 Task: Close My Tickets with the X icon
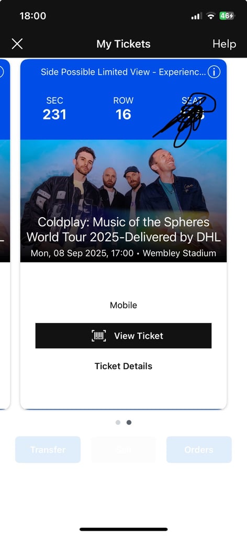[x=17, y=44]
